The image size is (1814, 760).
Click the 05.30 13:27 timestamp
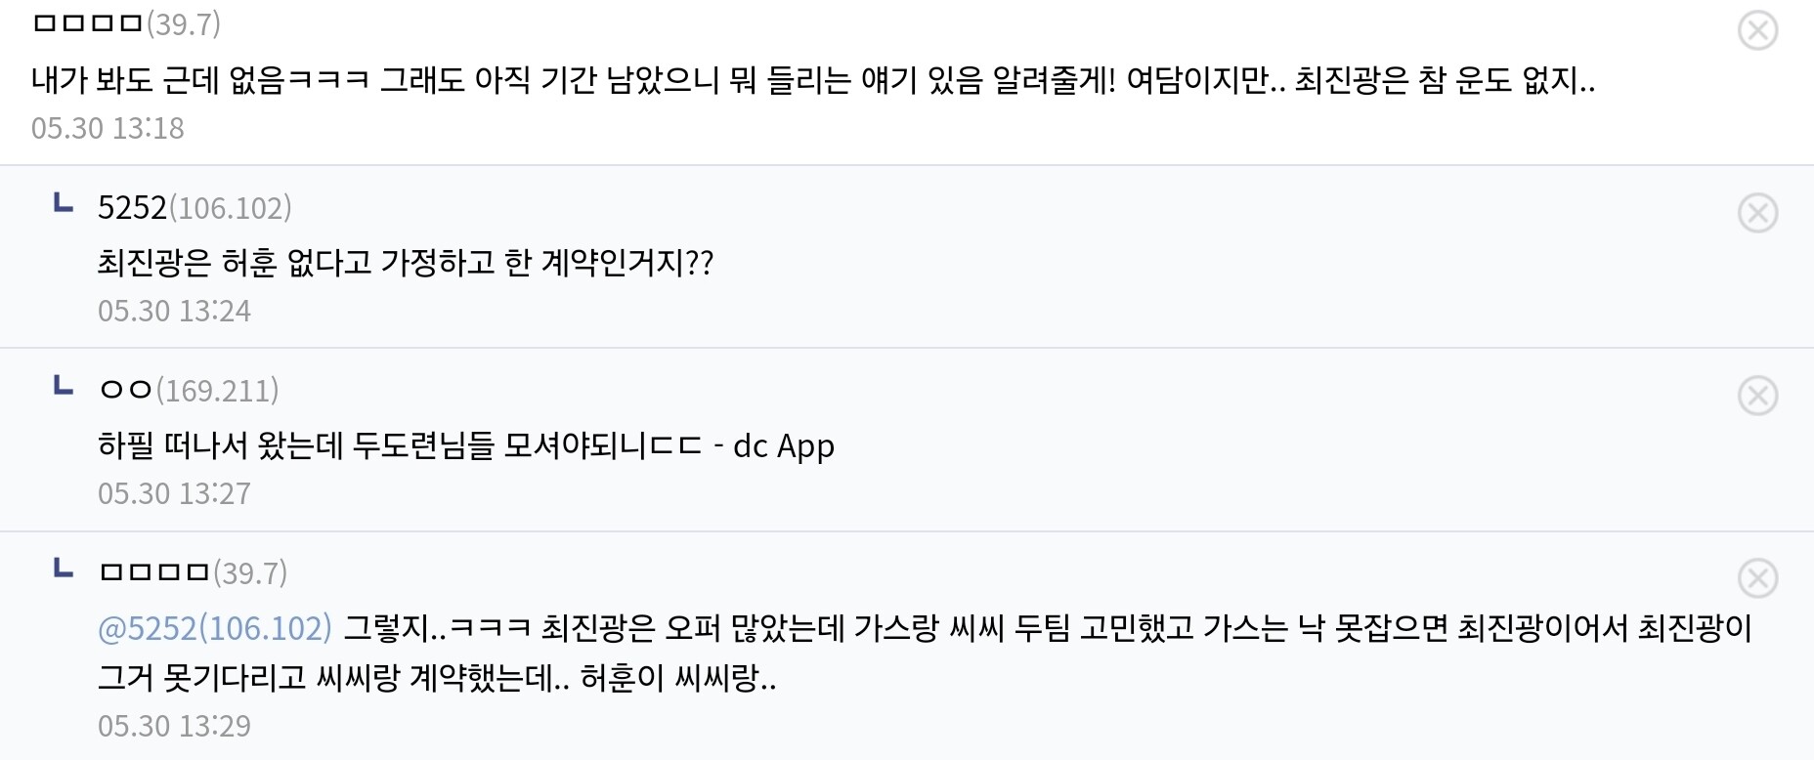[x=174, y=493]
